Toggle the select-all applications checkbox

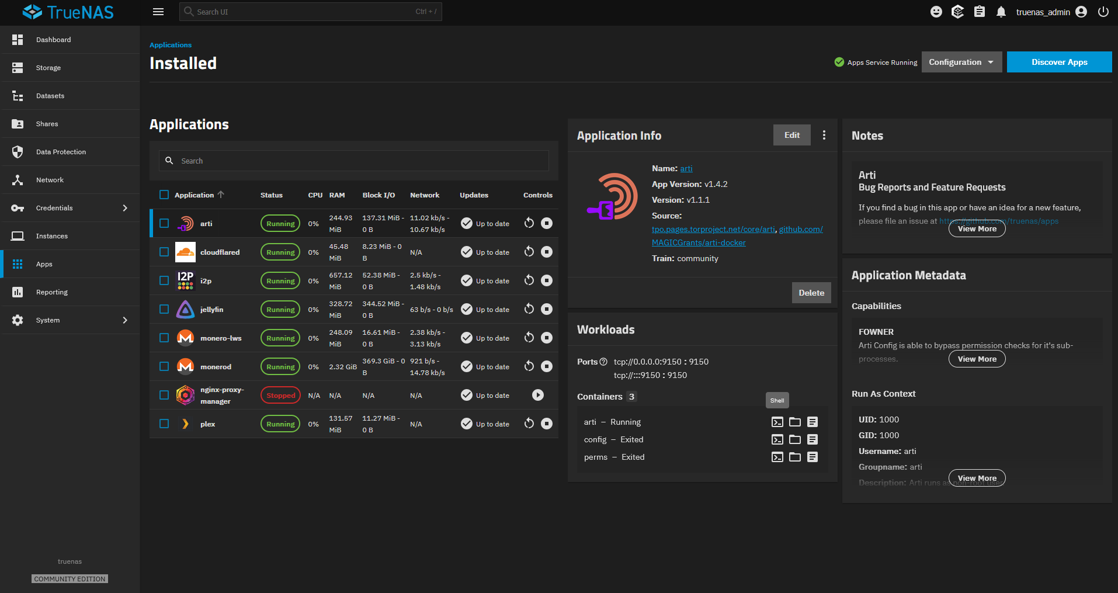pyautogui.click(x=164, y=195)
